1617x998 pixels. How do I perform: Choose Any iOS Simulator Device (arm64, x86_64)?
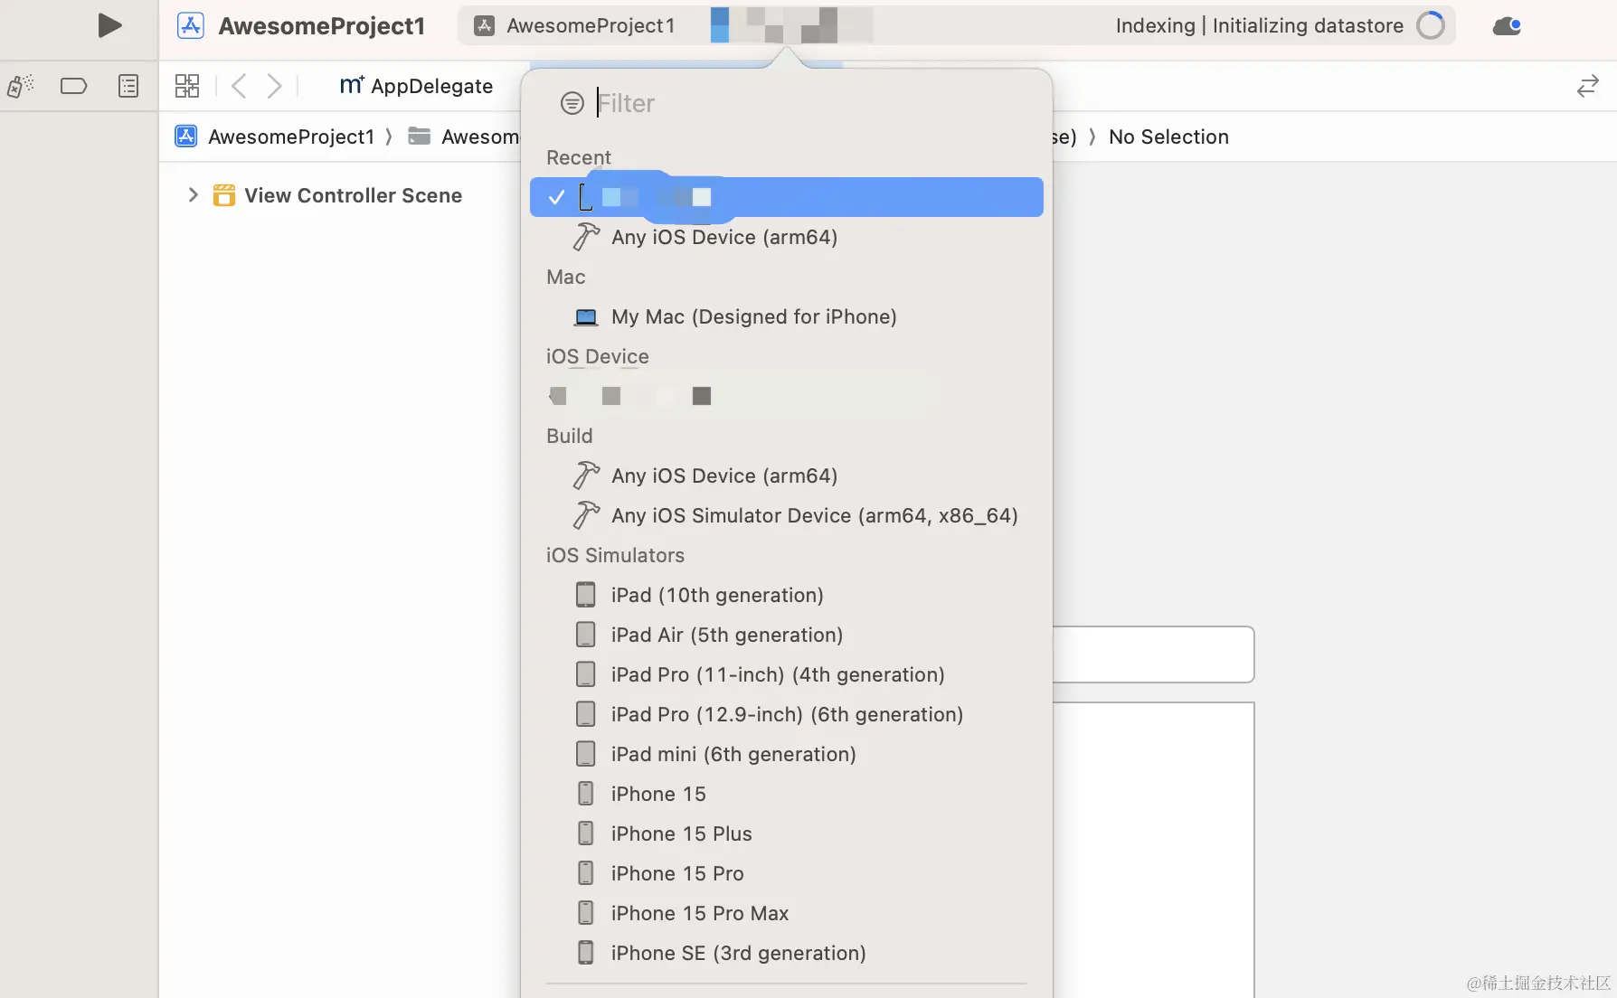(x=786, y=515)
